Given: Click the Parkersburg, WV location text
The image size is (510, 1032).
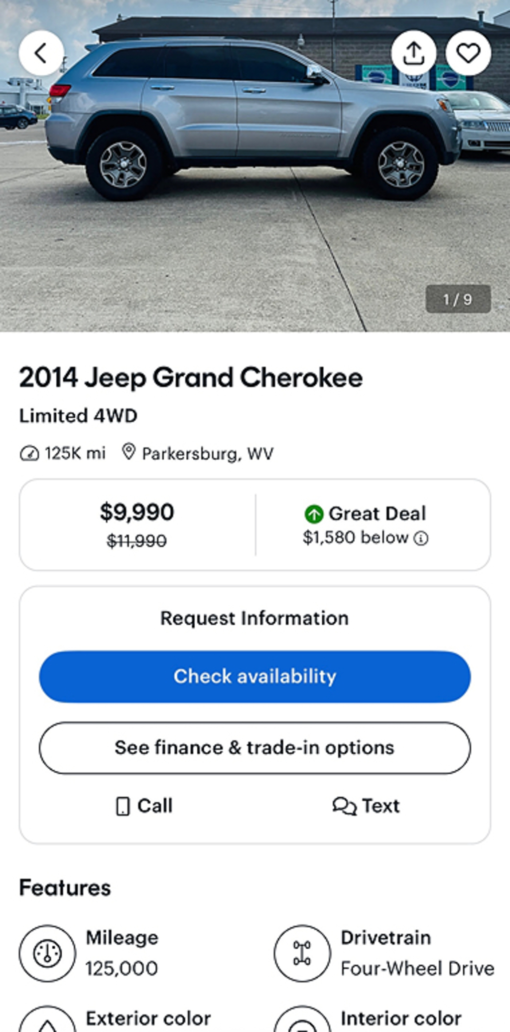Looking at the screenshot, I should click(208, 454).
